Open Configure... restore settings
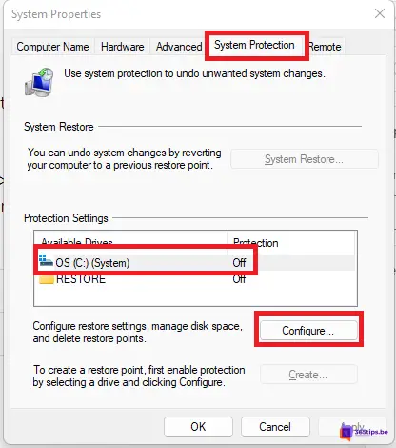396x448 pixels. click(307, 331)
